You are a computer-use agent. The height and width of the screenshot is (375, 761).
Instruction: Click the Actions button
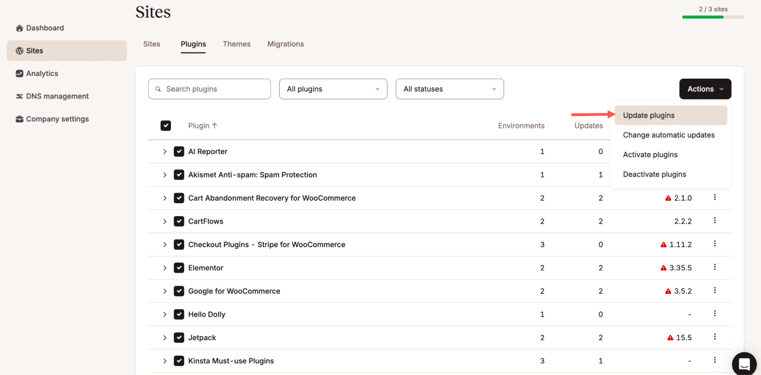coord(705,89)
